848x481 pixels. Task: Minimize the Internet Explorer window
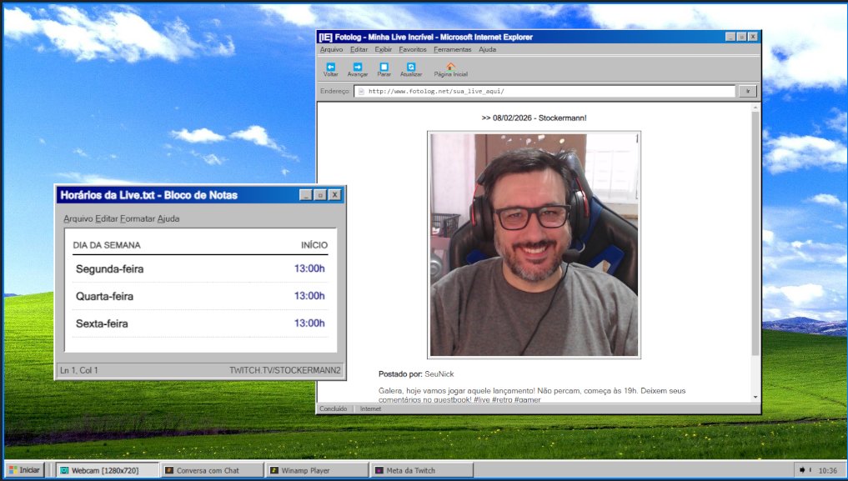click(x=730, y=37)
